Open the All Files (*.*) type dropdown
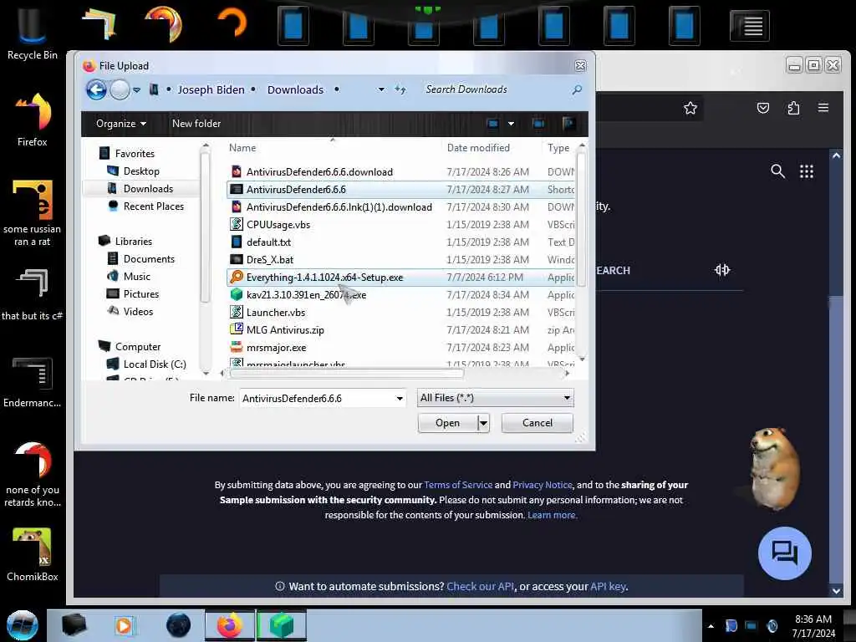This screenshot has width=856, height=642. coord(495,398)
